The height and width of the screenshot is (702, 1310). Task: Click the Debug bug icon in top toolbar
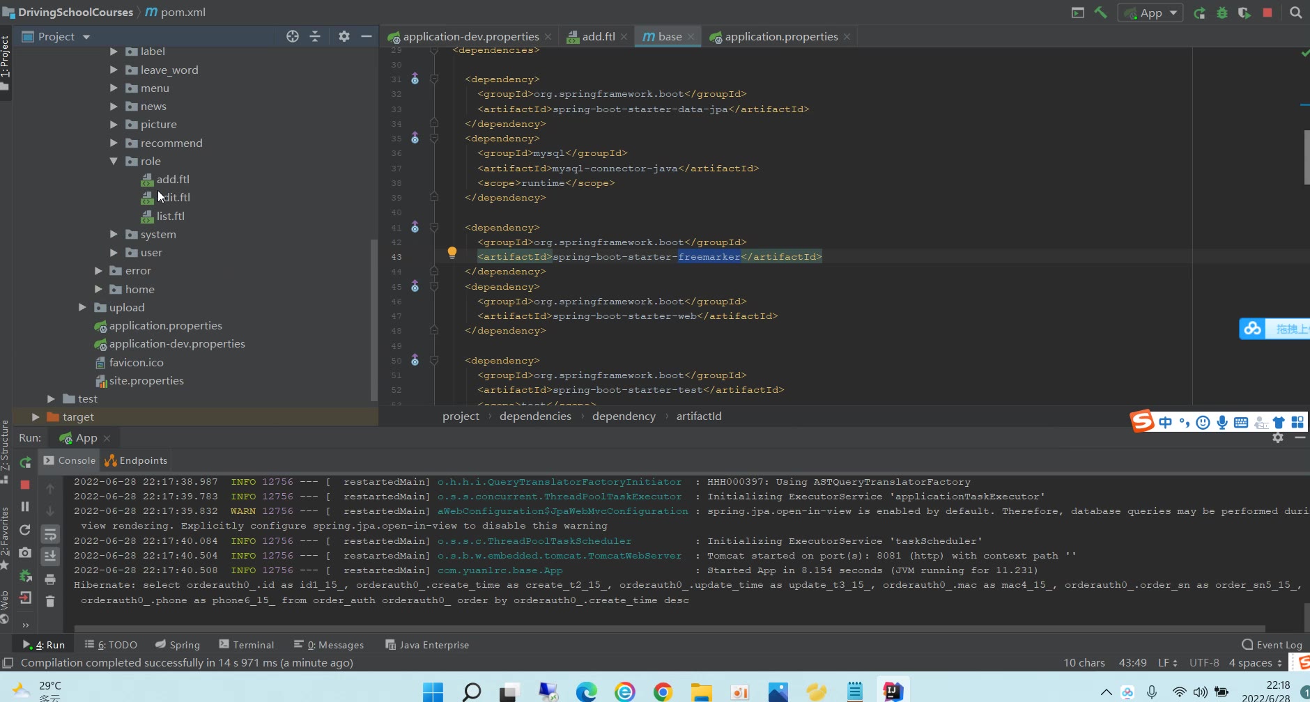coord(1222,13)
